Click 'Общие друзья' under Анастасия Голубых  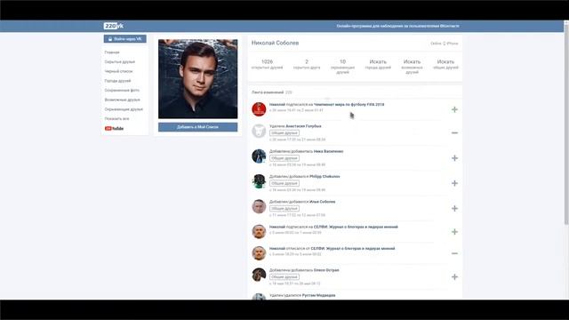tap(284, 133)
